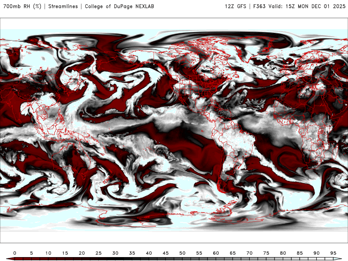The width and height of the screenshot is (348, 261).
Task: Click the 55 label on the color scale
Action: 199,253
